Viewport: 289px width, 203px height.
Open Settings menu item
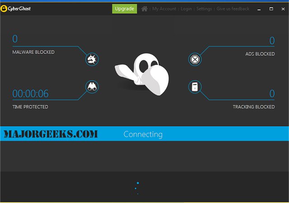pyautogui.click(x=204, y=9)
